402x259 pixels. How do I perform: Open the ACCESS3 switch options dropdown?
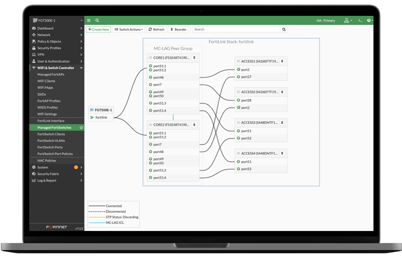pyautogui.click(x=282, y=122)
